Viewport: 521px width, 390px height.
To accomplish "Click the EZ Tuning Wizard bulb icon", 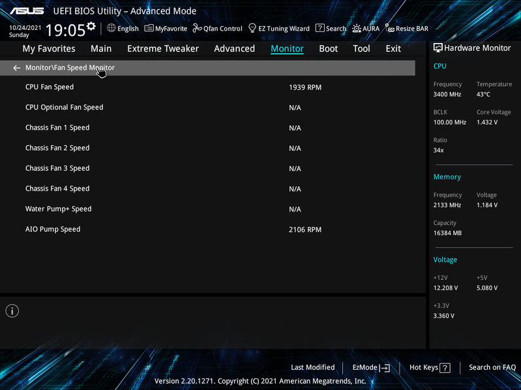I will [252, 28].
